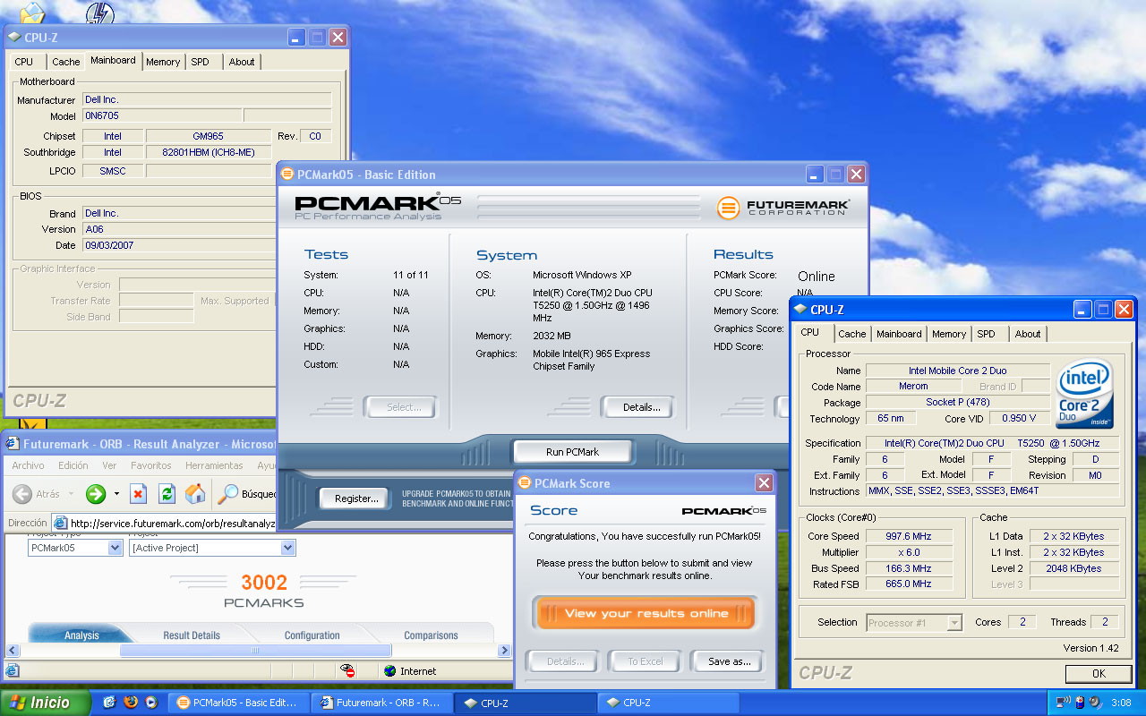
Task: Click the 3002 PCMarks score text
Action: (x=264, y=583)
